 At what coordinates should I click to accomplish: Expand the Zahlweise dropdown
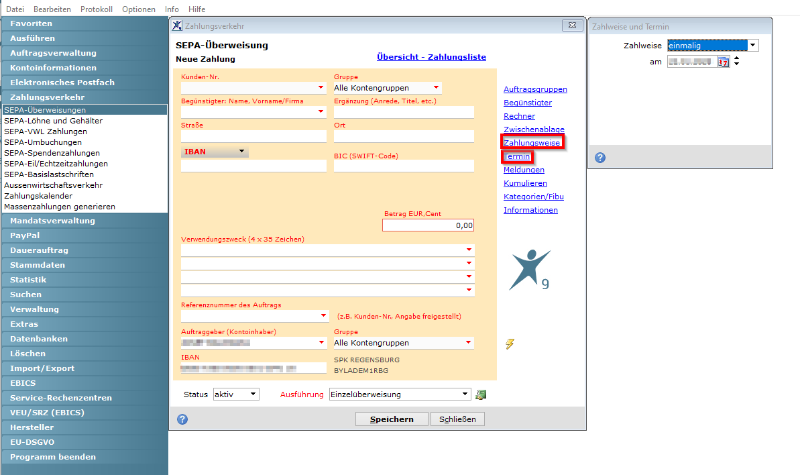pos(752,46)
